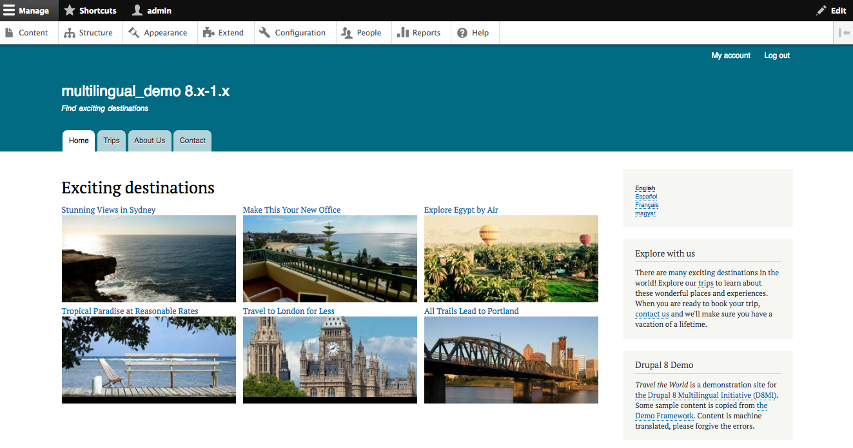Click the beach bench and chair photo
Viewport: 853px width, 448px height.
coord(149,360)
